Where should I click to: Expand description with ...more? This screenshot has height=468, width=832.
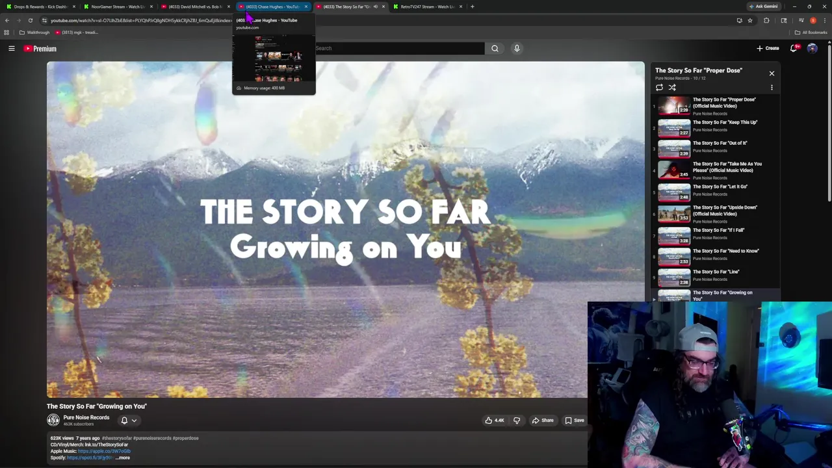point(122,458)
